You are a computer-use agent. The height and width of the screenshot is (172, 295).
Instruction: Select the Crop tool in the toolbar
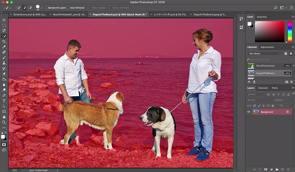coord(4,41)
